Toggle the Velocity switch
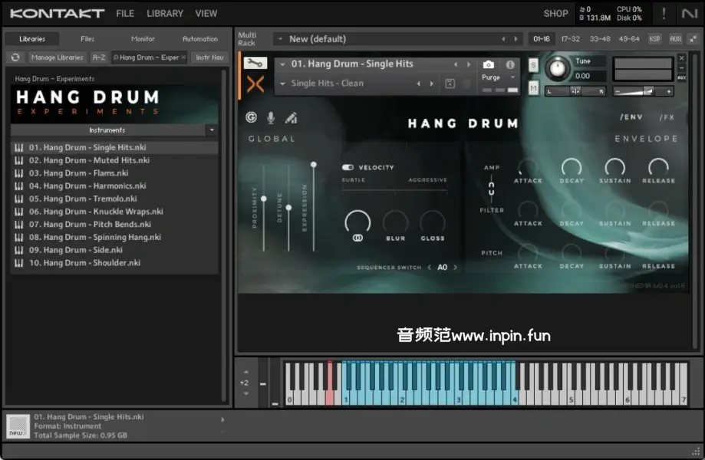705x460 pixels. point(348,167)
